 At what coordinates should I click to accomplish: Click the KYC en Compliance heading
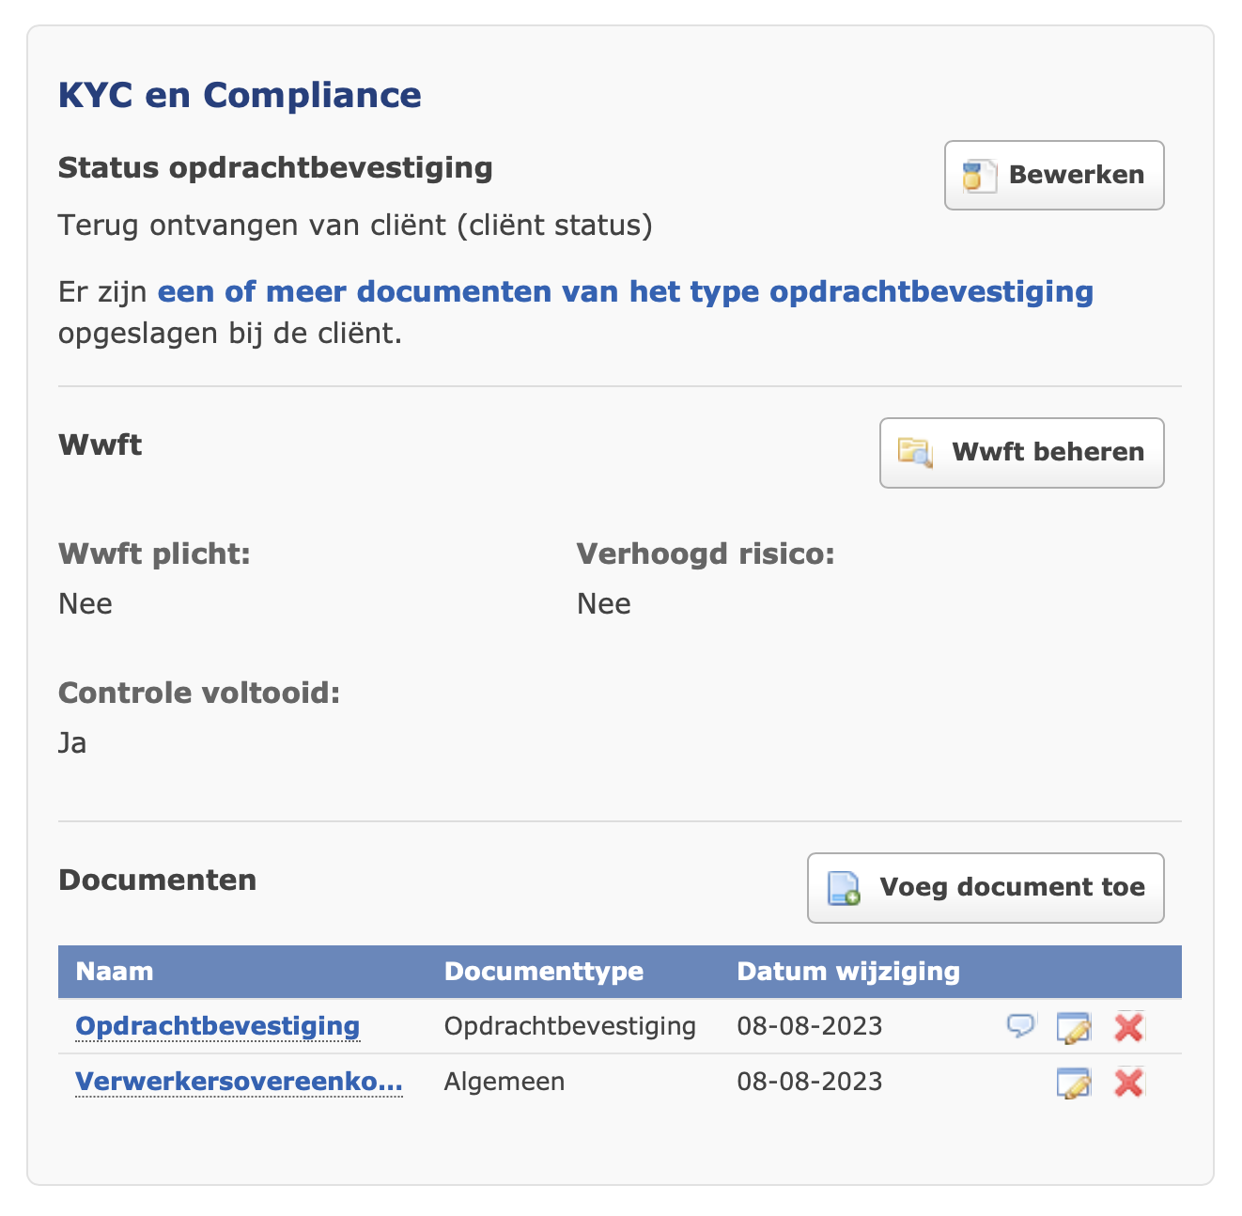(x=240, y=95)
